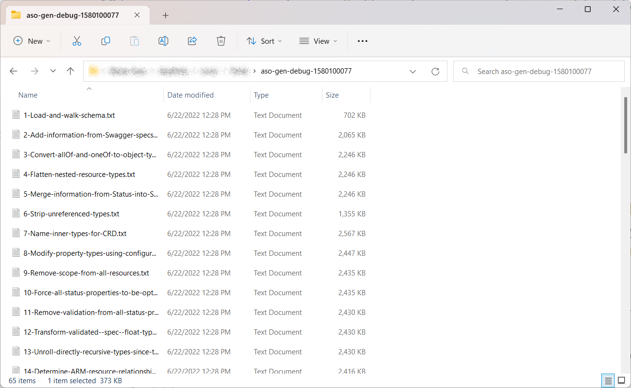
Task: Click the Share icon
Action: (192, 41)
